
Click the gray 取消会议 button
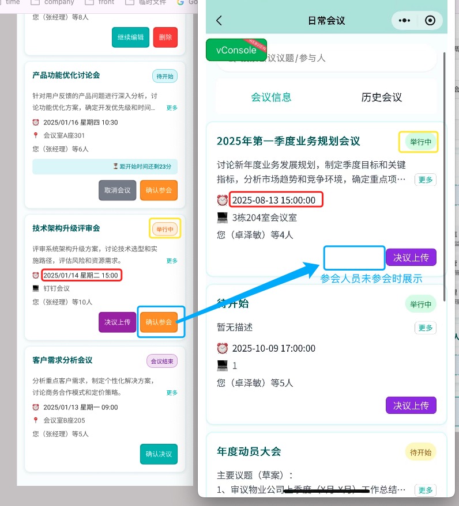click(x=117, y=191)
